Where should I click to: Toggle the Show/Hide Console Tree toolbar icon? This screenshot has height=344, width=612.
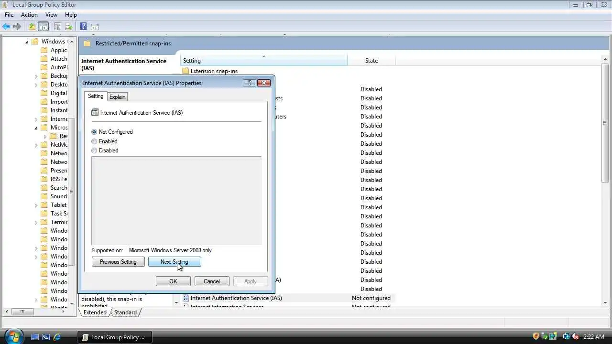click(44, 27)
